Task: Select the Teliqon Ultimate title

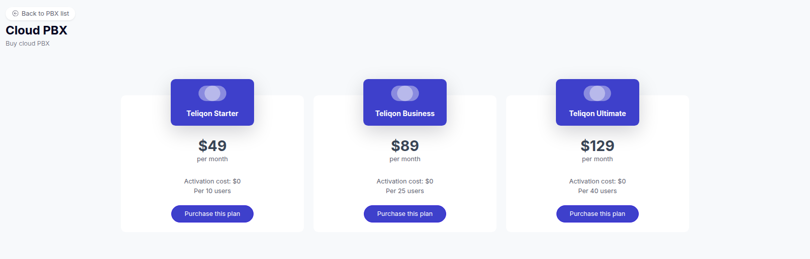Action: pos(598,114)
